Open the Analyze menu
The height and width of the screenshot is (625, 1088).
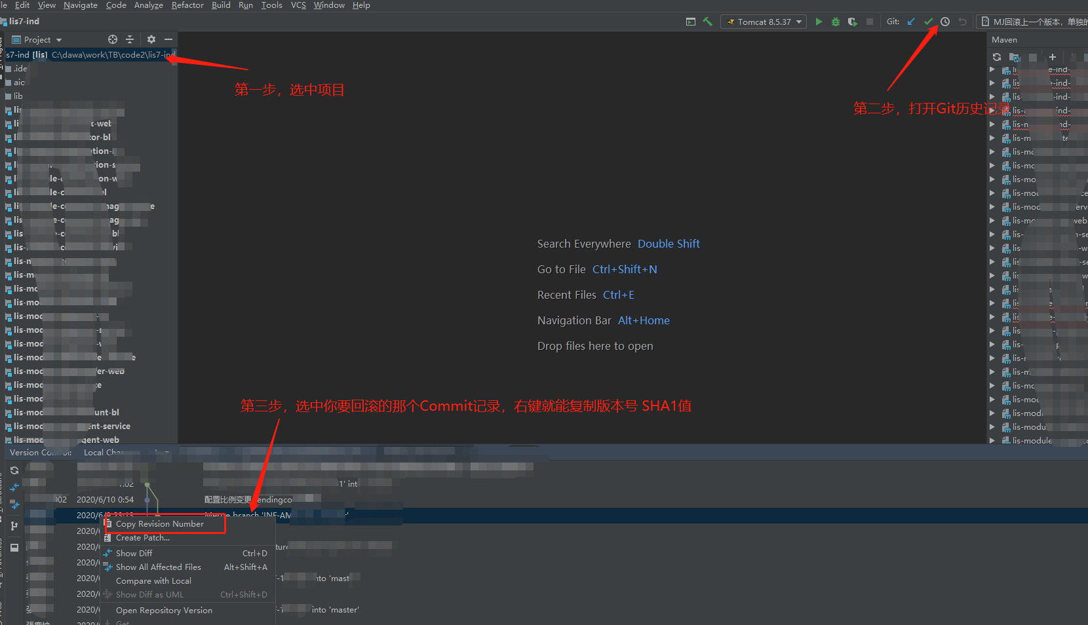(149, 5)
